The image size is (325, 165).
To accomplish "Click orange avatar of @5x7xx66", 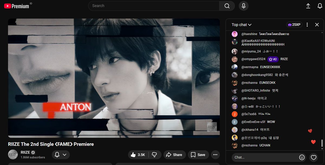I will click(235, 114).
